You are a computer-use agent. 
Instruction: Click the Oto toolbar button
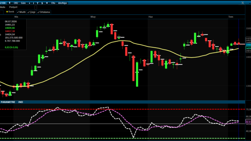[53, 3]
